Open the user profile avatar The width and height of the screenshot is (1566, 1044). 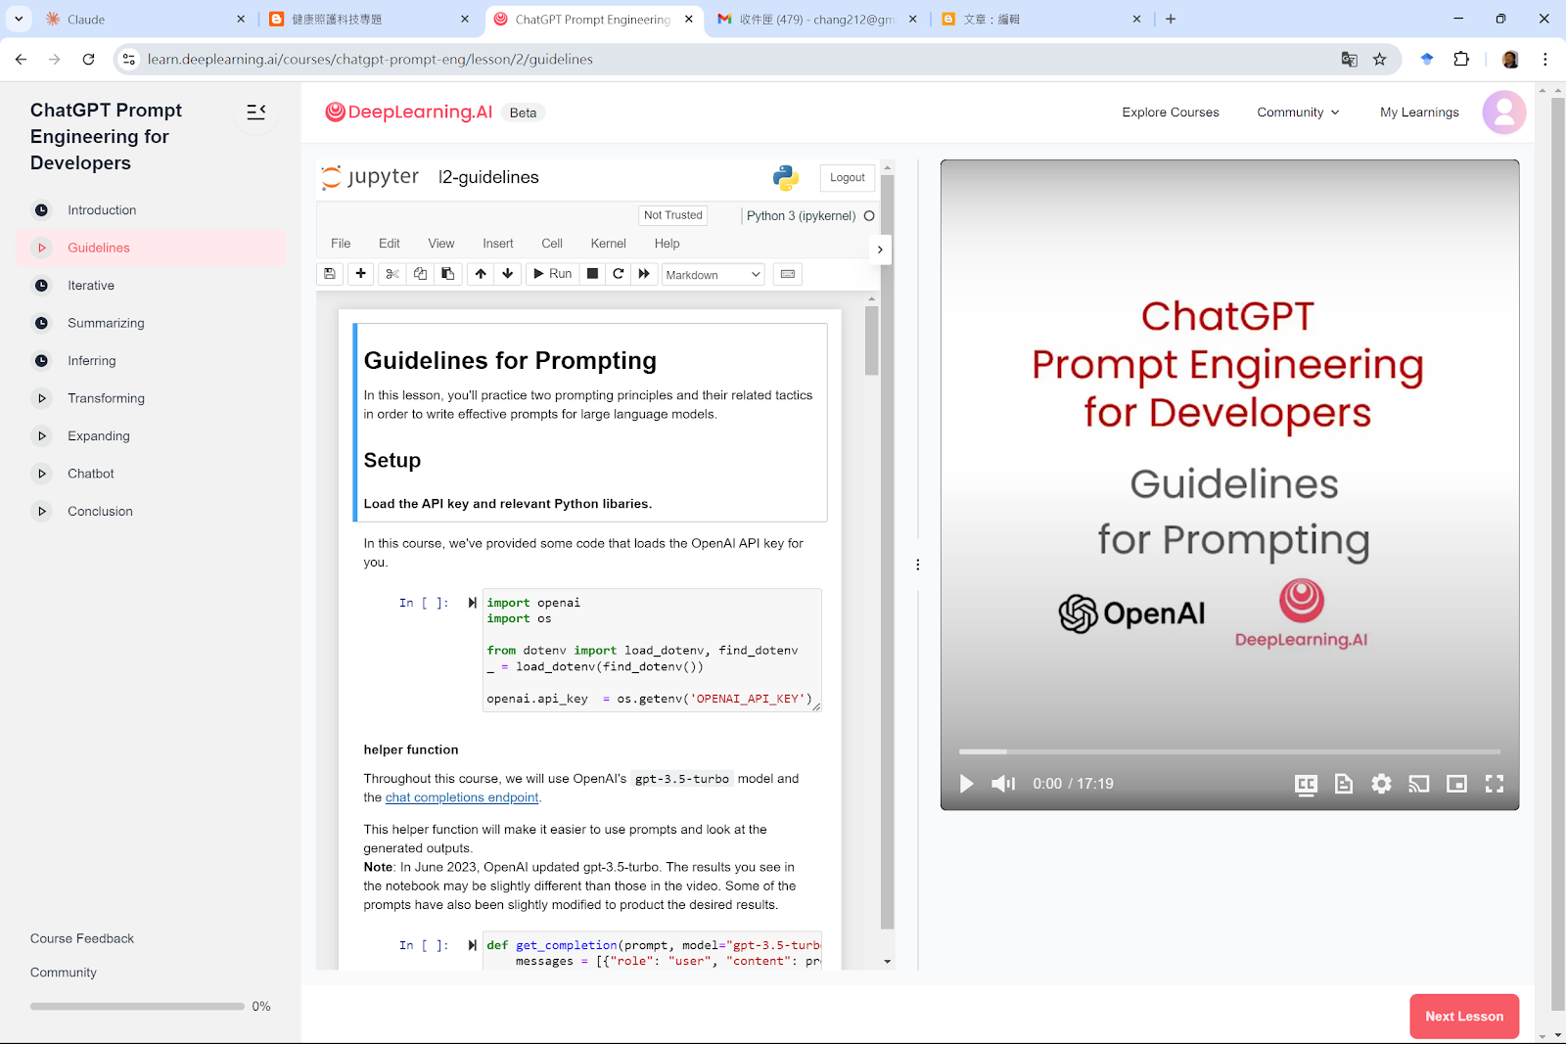click(x=1504, y=113)
